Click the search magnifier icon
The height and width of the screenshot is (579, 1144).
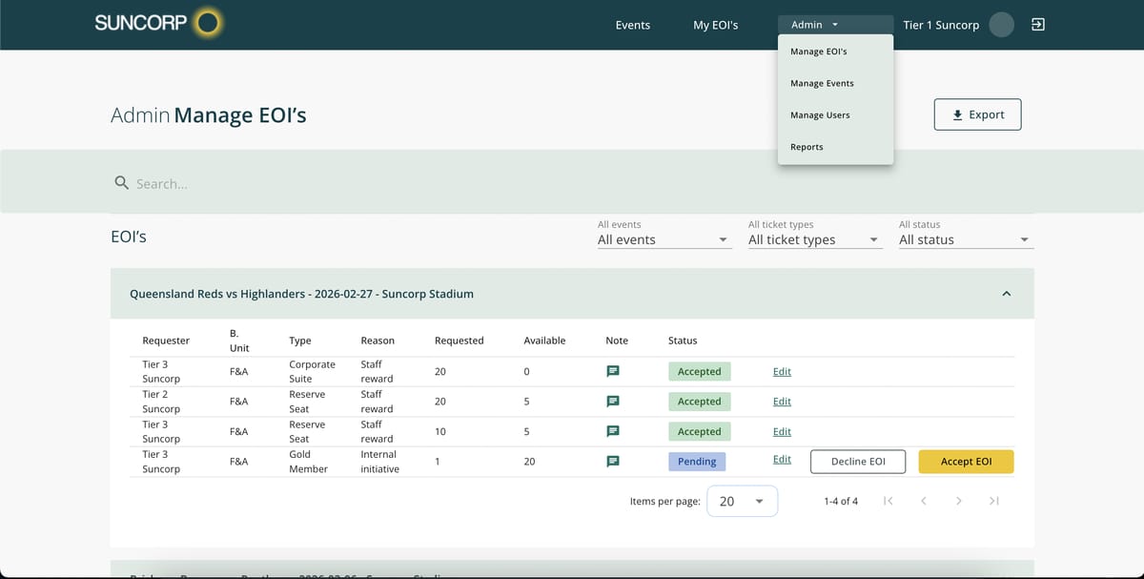[x=121, y=182]
